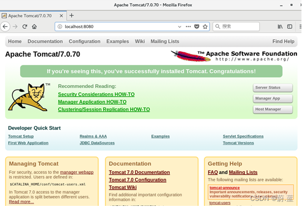The height and width of the screenshot is (207, 302).
Task: Click the magnifier icon in search box
Action: (217, 26)
